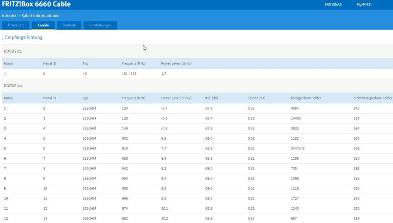Open the FRITZ!NAS link in header
The width and height of the screenshot is (393, 223).
(x=332, y=5)
